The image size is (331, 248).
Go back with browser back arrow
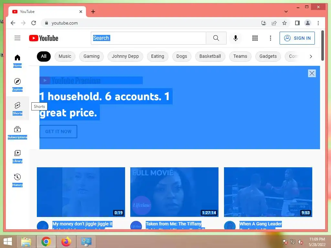(13, 23)
